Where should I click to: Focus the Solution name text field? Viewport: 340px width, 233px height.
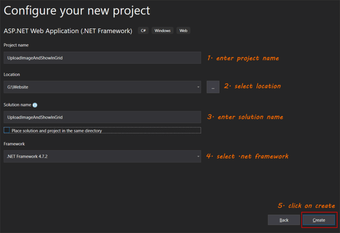(x=103, y=117)
